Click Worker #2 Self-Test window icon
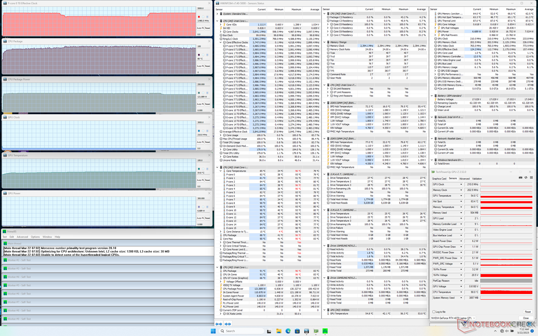 tap(5, 260)
